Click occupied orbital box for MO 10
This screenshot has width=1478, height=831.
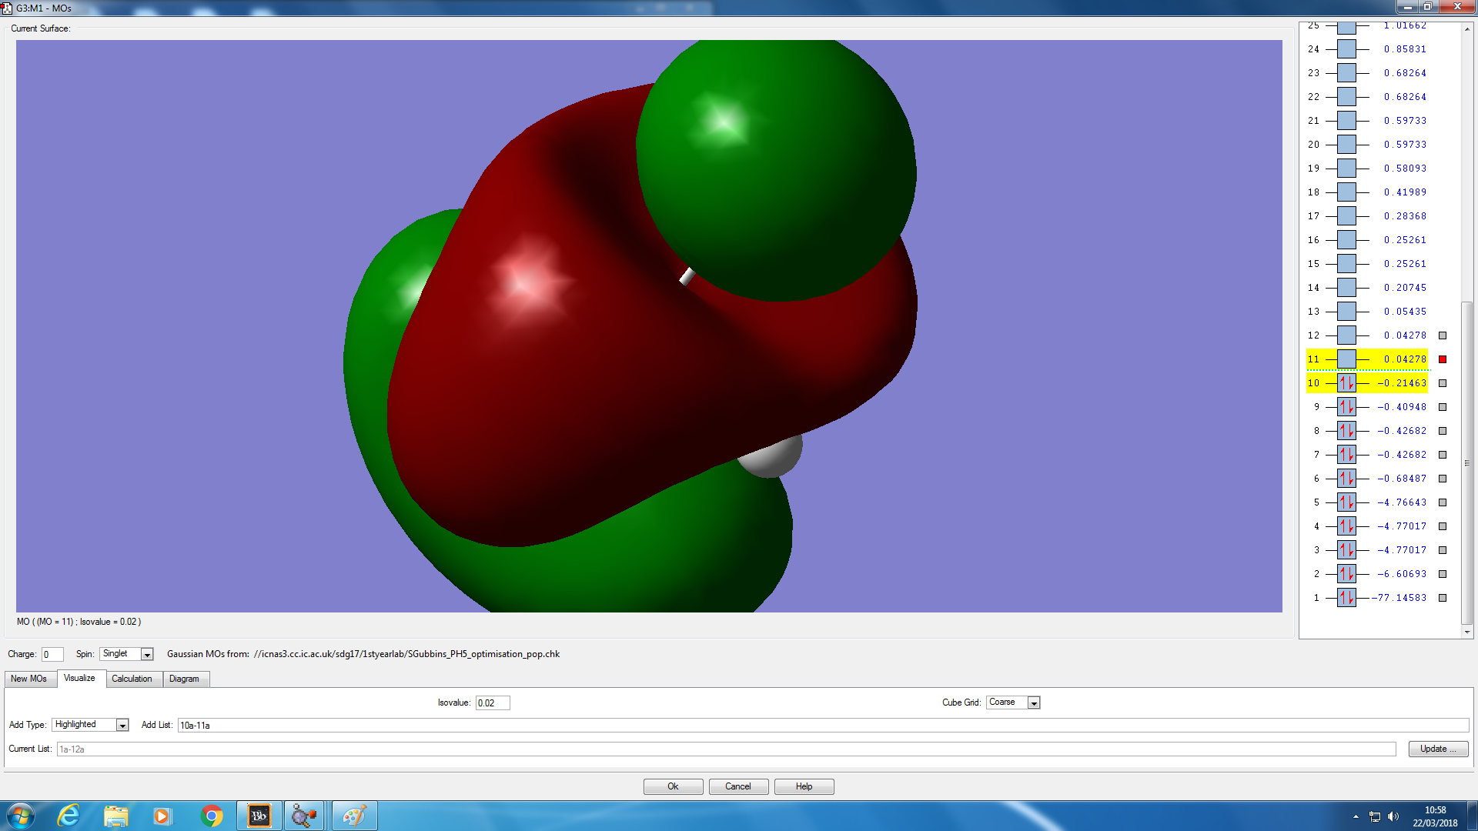point(1346,383)
